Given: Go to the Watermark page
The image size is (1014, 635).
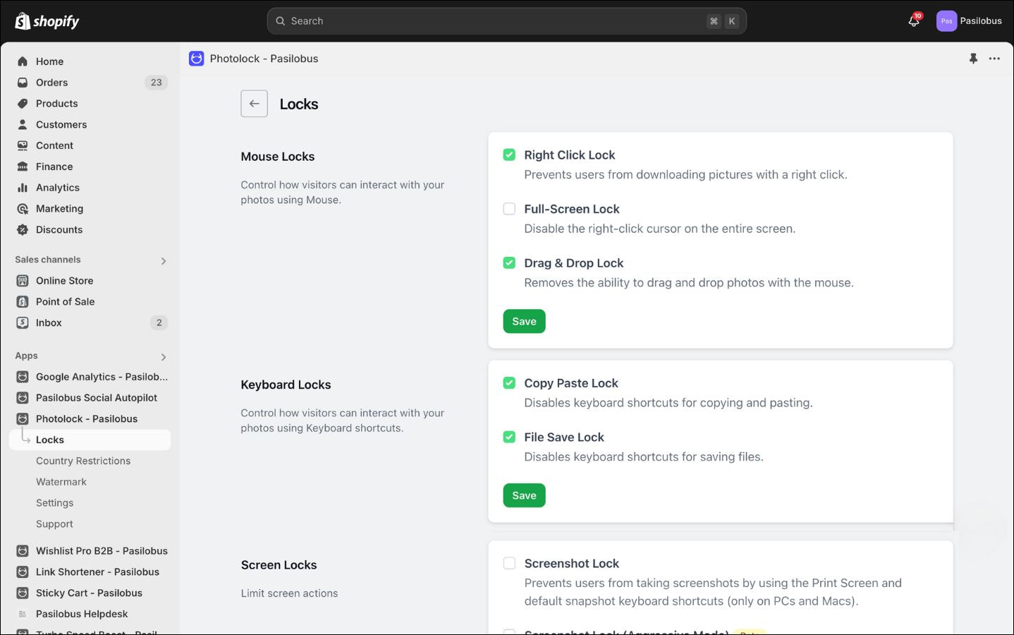Looking at the screenshot, I should point(61,482).
